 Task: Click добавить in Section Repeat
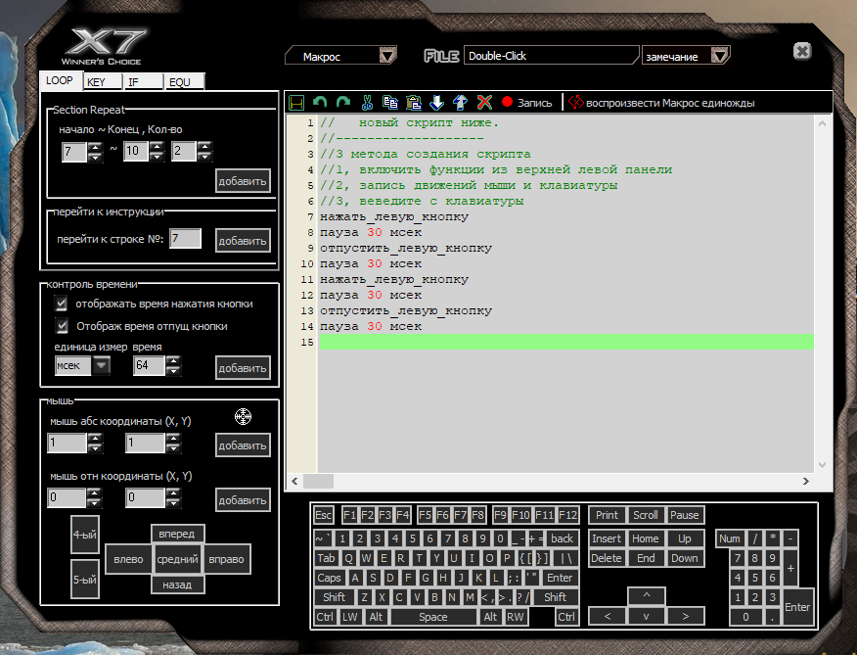(243, 181)
